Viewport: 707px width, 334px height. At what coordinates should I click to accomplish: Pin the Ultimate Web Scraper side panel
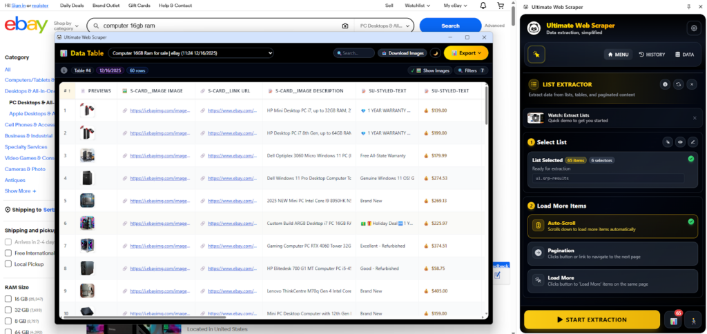click(x=688, y=7)
